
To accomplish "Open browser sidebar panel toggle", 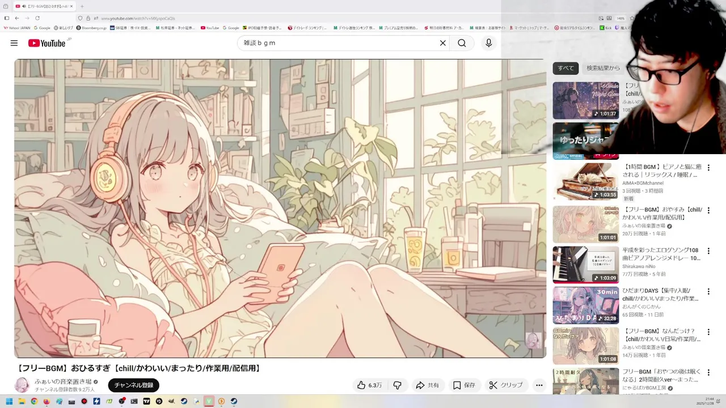I will pyautogui.click(x=7, y=18).
